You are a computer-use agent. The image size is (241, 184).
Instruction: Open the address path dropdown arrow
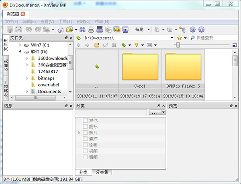(172, 38)
